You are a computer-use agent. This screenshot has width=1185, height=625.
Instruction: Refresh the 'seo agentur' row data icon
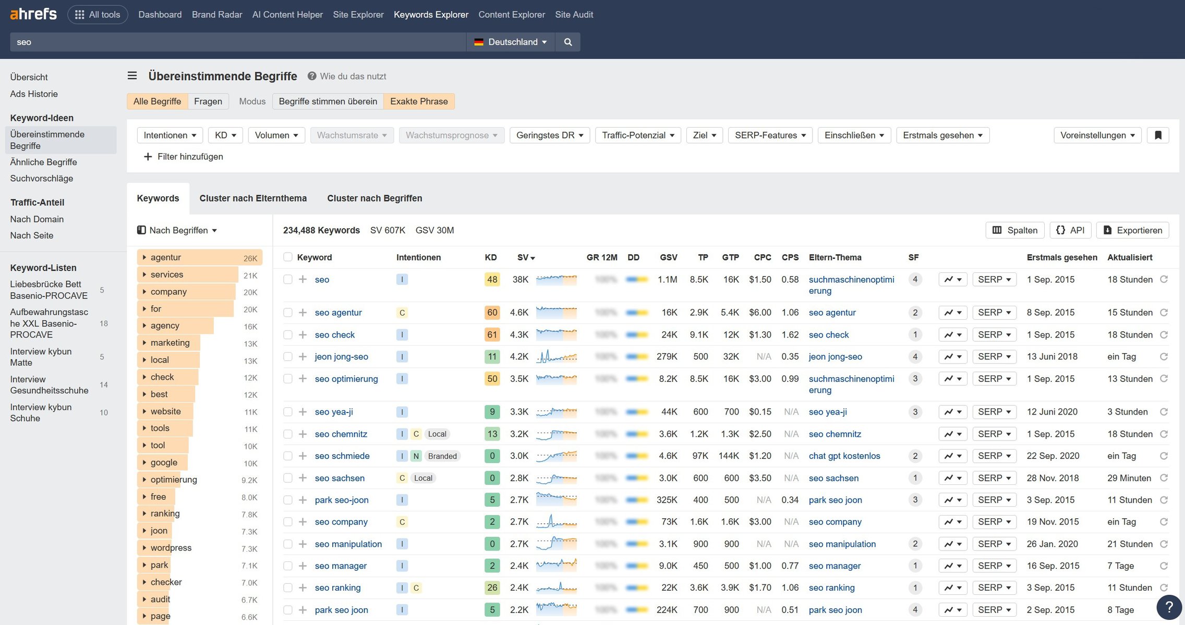(1164, 312)
